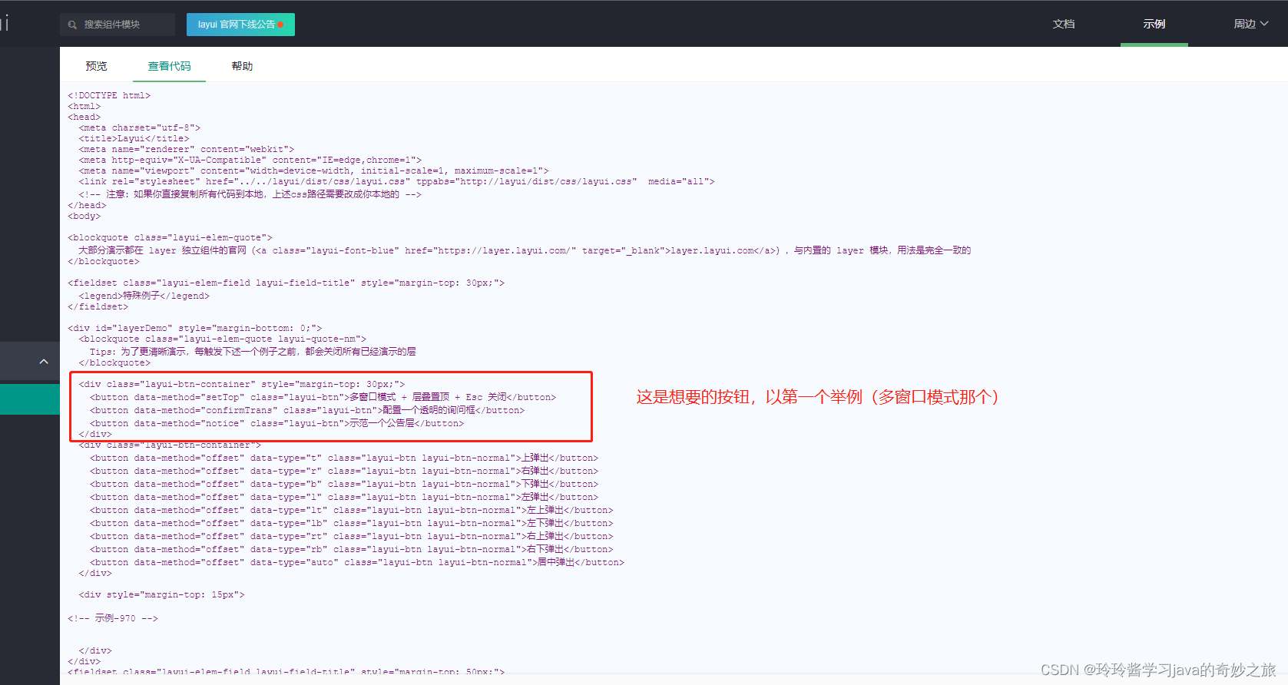Screen dimensions: 1288x685
Task: Click the data-type="auto" 居中弹出 line
Action: point(357,562)
